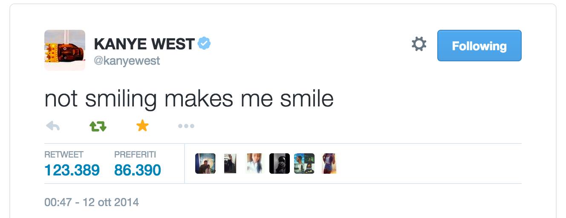The image size is (566, 218).
Task: Open the three-dot more options menu
Action: 186,126
